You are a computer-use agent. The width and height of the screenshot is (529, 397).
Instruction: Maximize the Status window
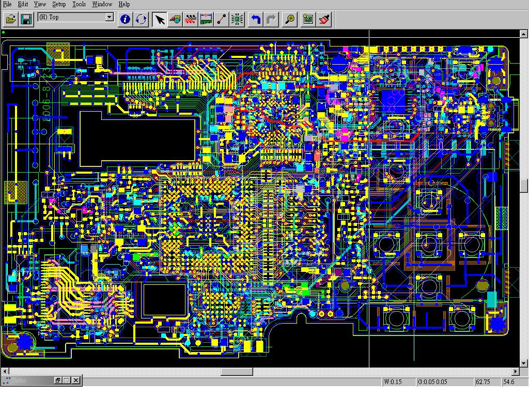pyautogui.click(x=67, y=380)
